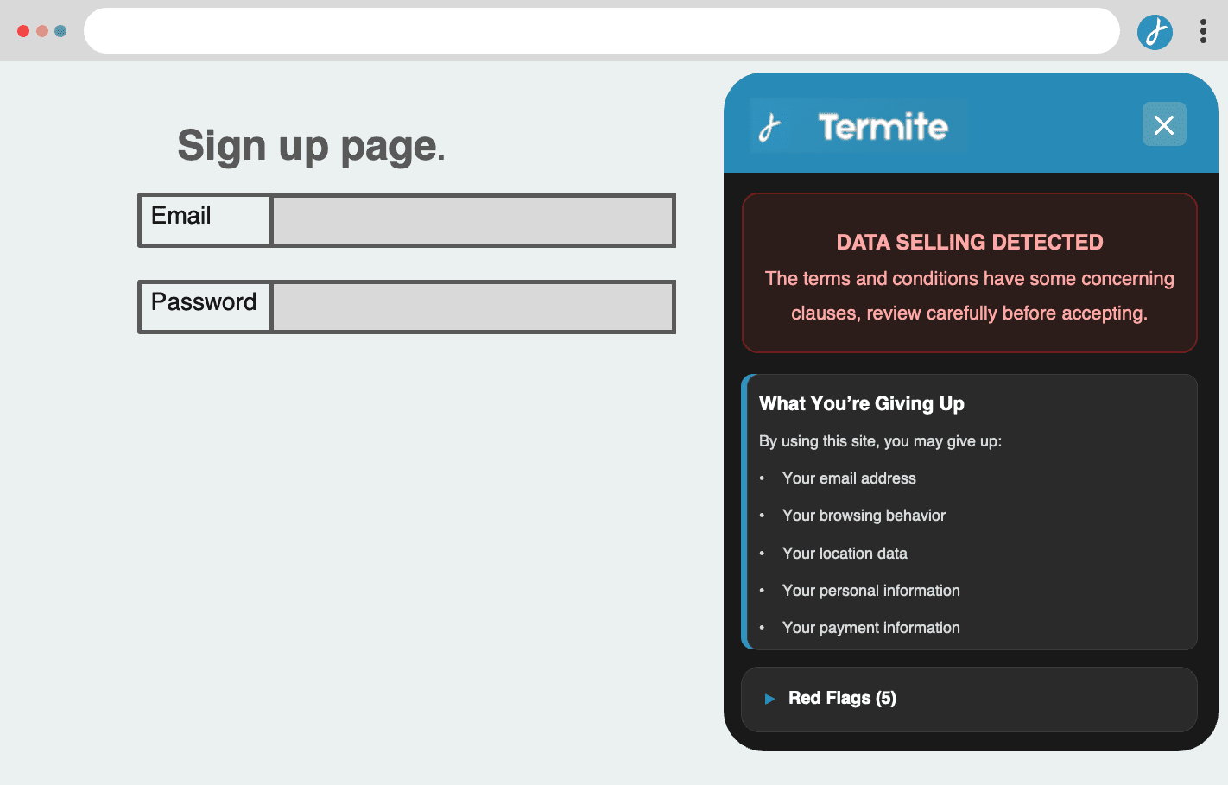Click the blue arrow beside Red Flags
Viewport: 1228px width, 785px height.
click(x=769, y=699)
